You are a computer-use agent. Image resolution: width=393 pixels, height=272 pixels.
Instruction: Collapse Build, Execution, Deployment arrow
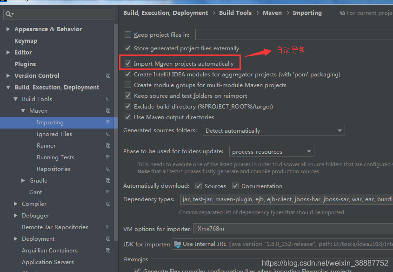(x=8, y=87)
